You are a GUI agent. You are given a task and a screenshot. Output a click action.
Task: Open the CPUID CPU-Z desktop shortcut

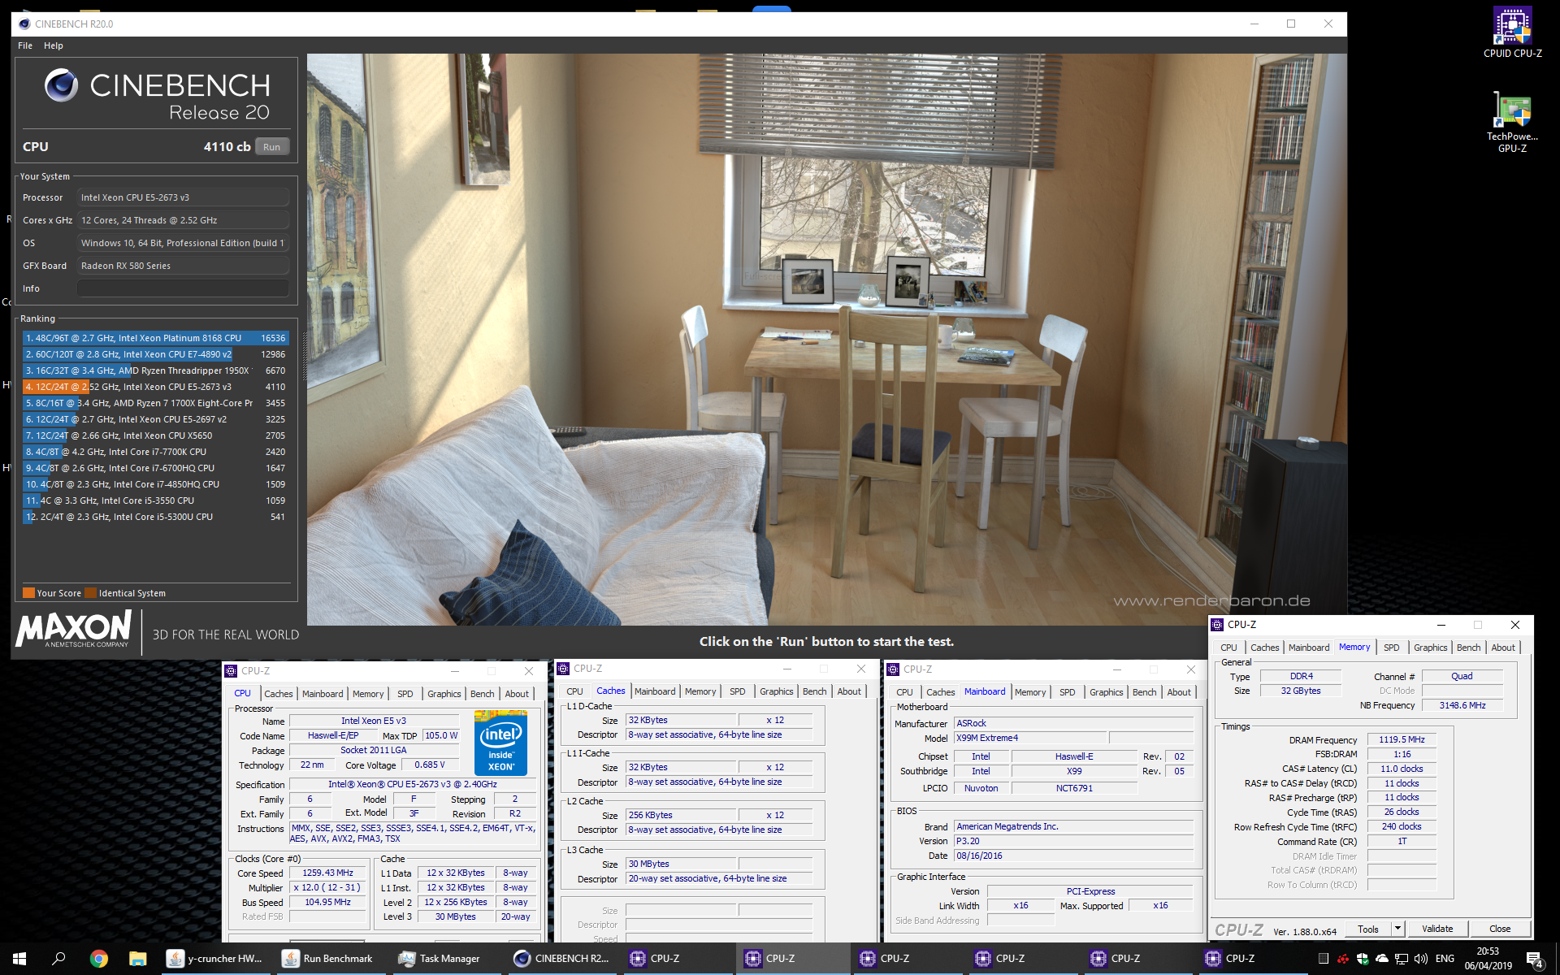click(1512, 32)
